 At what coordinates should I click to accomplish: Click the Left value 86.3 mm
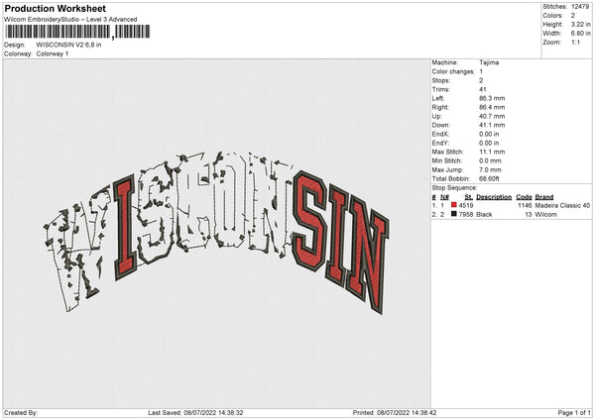492,98
